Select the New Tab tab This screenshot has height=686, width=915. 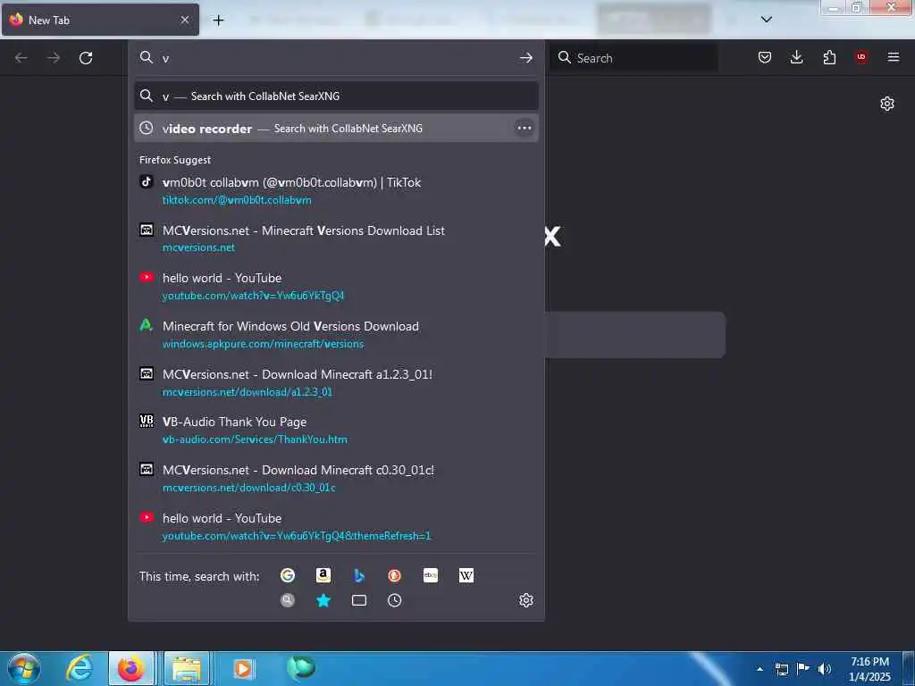(100, 20)
